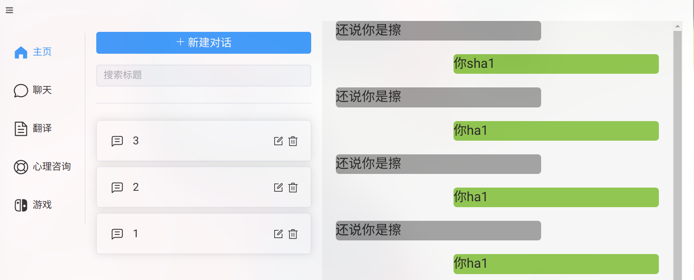The height and width of the screenshot is (280, 694).
Task: Delete conversation 3 with trash icon
Action: tap(293, 141)
